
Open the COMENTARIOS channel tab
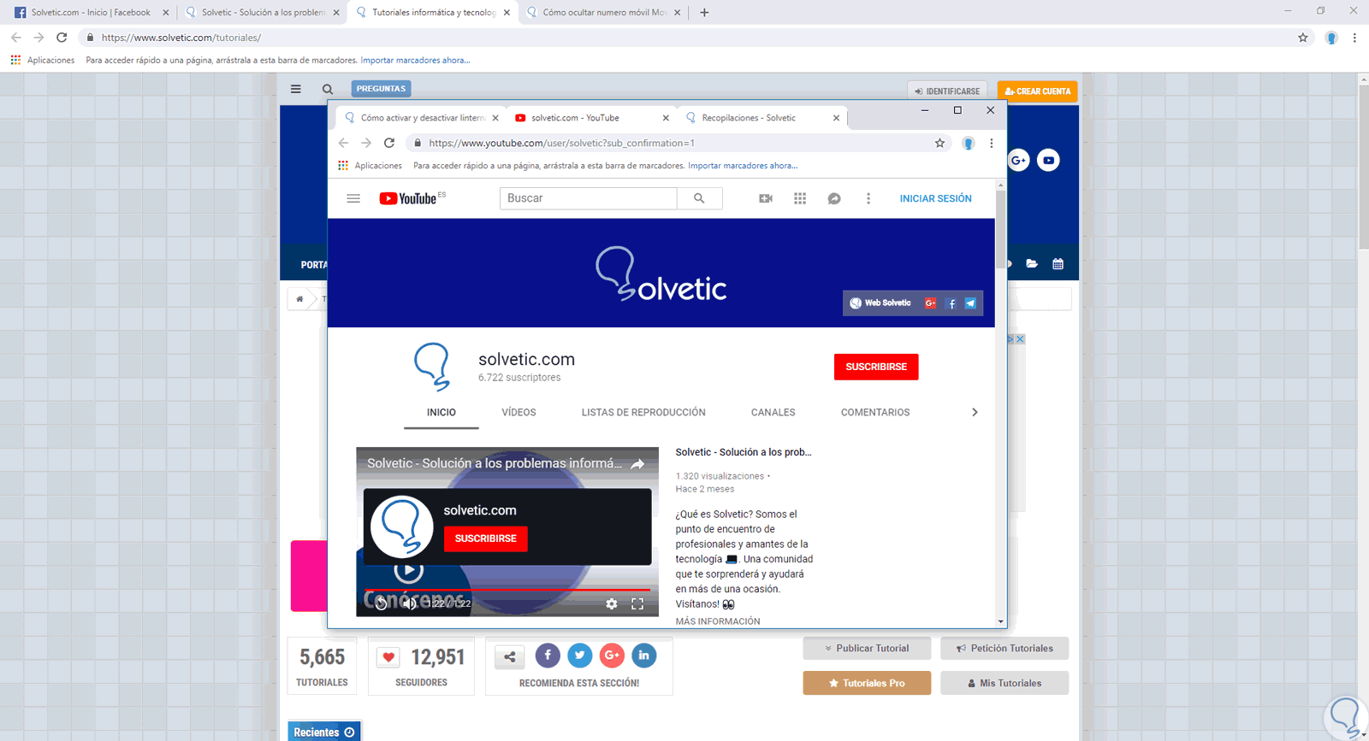pyautogui.click(x=875, y=412)
